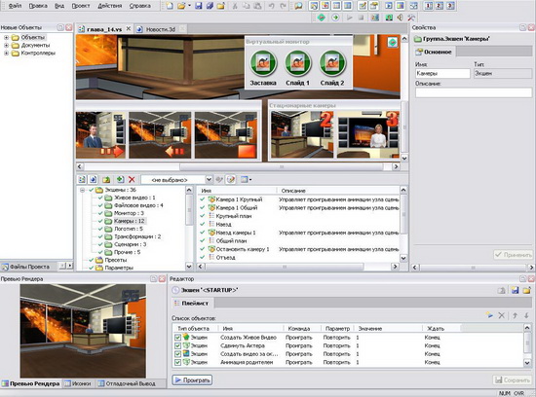Click the speaker sound icon in second toolbar
The width and height of the screenshot is (536, 397).
click(x=400, y=18)
